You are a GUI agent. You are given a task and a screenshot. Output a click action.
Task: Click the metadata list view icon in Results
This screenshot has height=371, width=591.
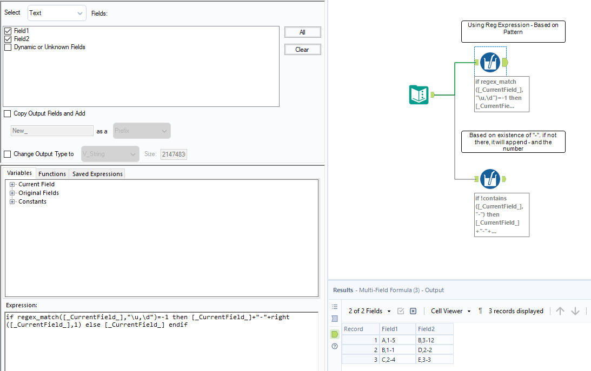point(335,307)
